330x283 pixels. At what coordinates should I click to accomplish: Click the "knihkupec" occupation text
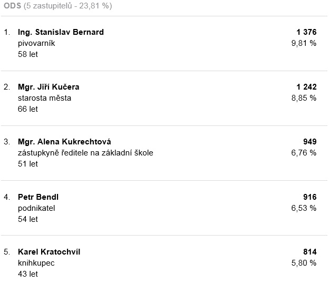point(36,263)
